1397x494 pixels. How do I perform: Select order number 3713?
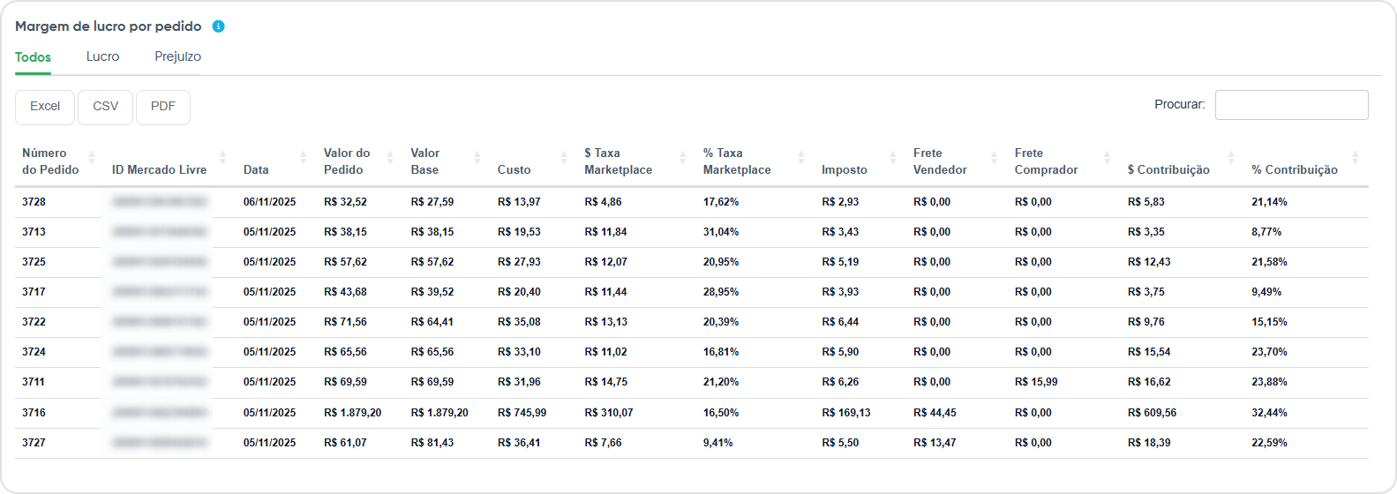[x=34, y=232]
